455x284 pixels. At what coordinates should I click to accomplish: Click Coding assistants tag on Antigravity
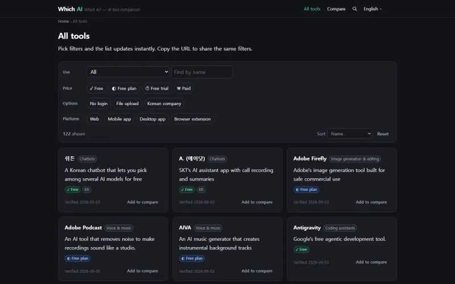tap(340, 228)
